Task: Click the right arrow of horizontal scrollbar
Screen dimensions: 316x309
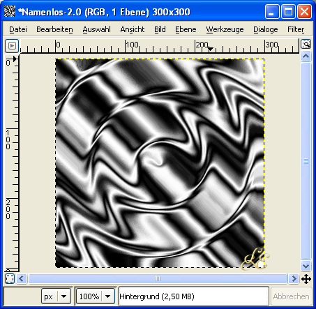Action: coord(294,278)
